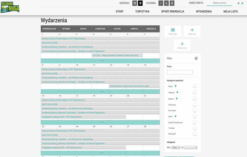Click the NIEDZIELA column header
Viewport: 247px width, 157px height.
point(151,29)
